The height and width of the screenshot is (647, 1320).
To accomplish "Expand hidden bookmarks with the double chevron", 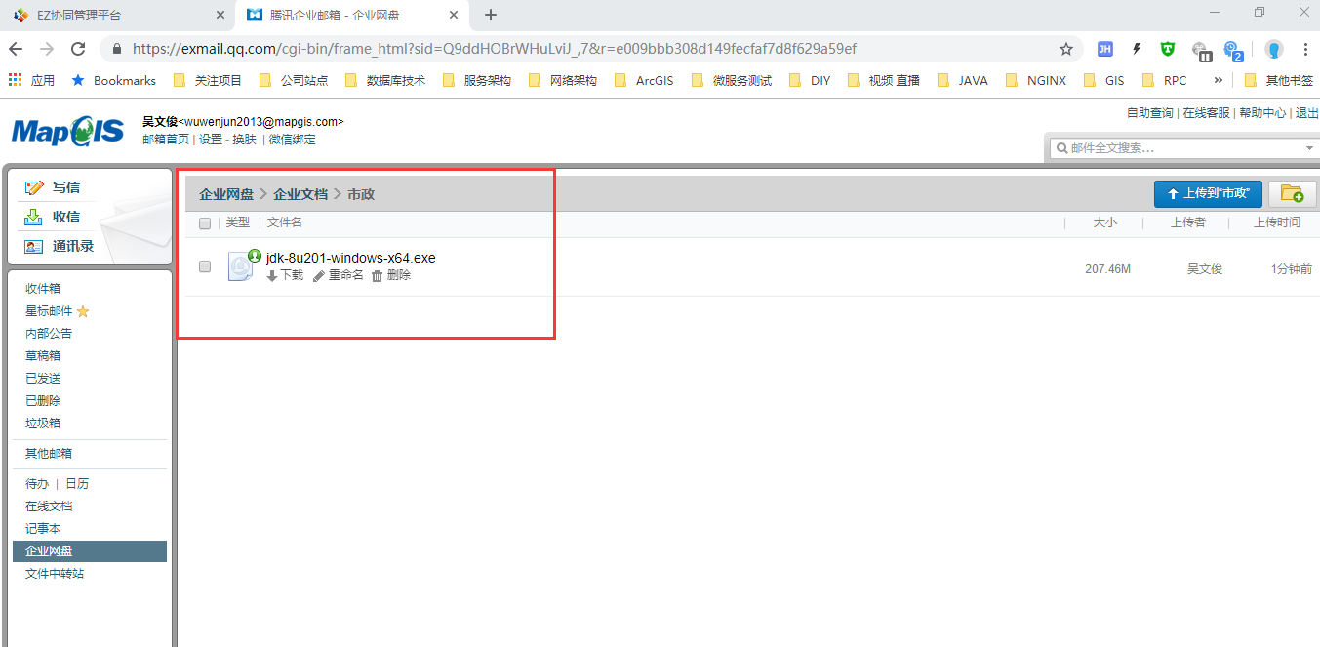I will click(x=1218, y=80).
